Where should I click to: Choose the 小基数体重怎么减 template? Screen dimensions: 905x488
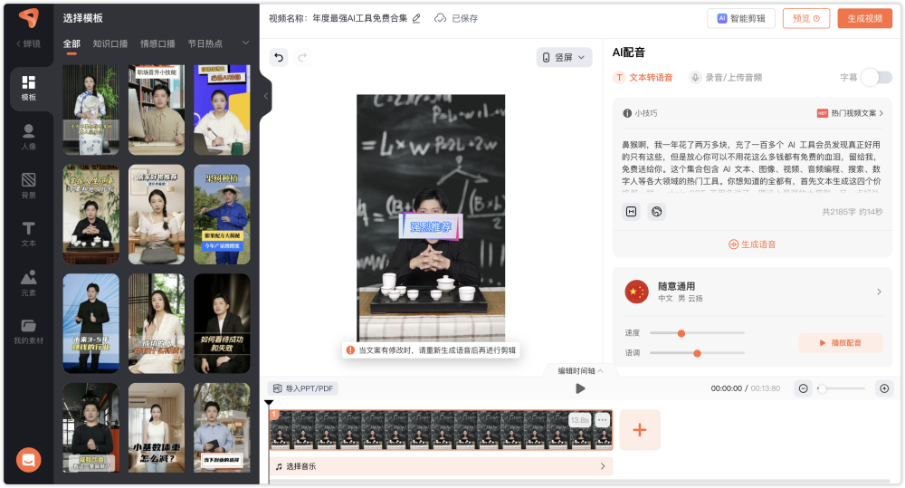[157, 427]
